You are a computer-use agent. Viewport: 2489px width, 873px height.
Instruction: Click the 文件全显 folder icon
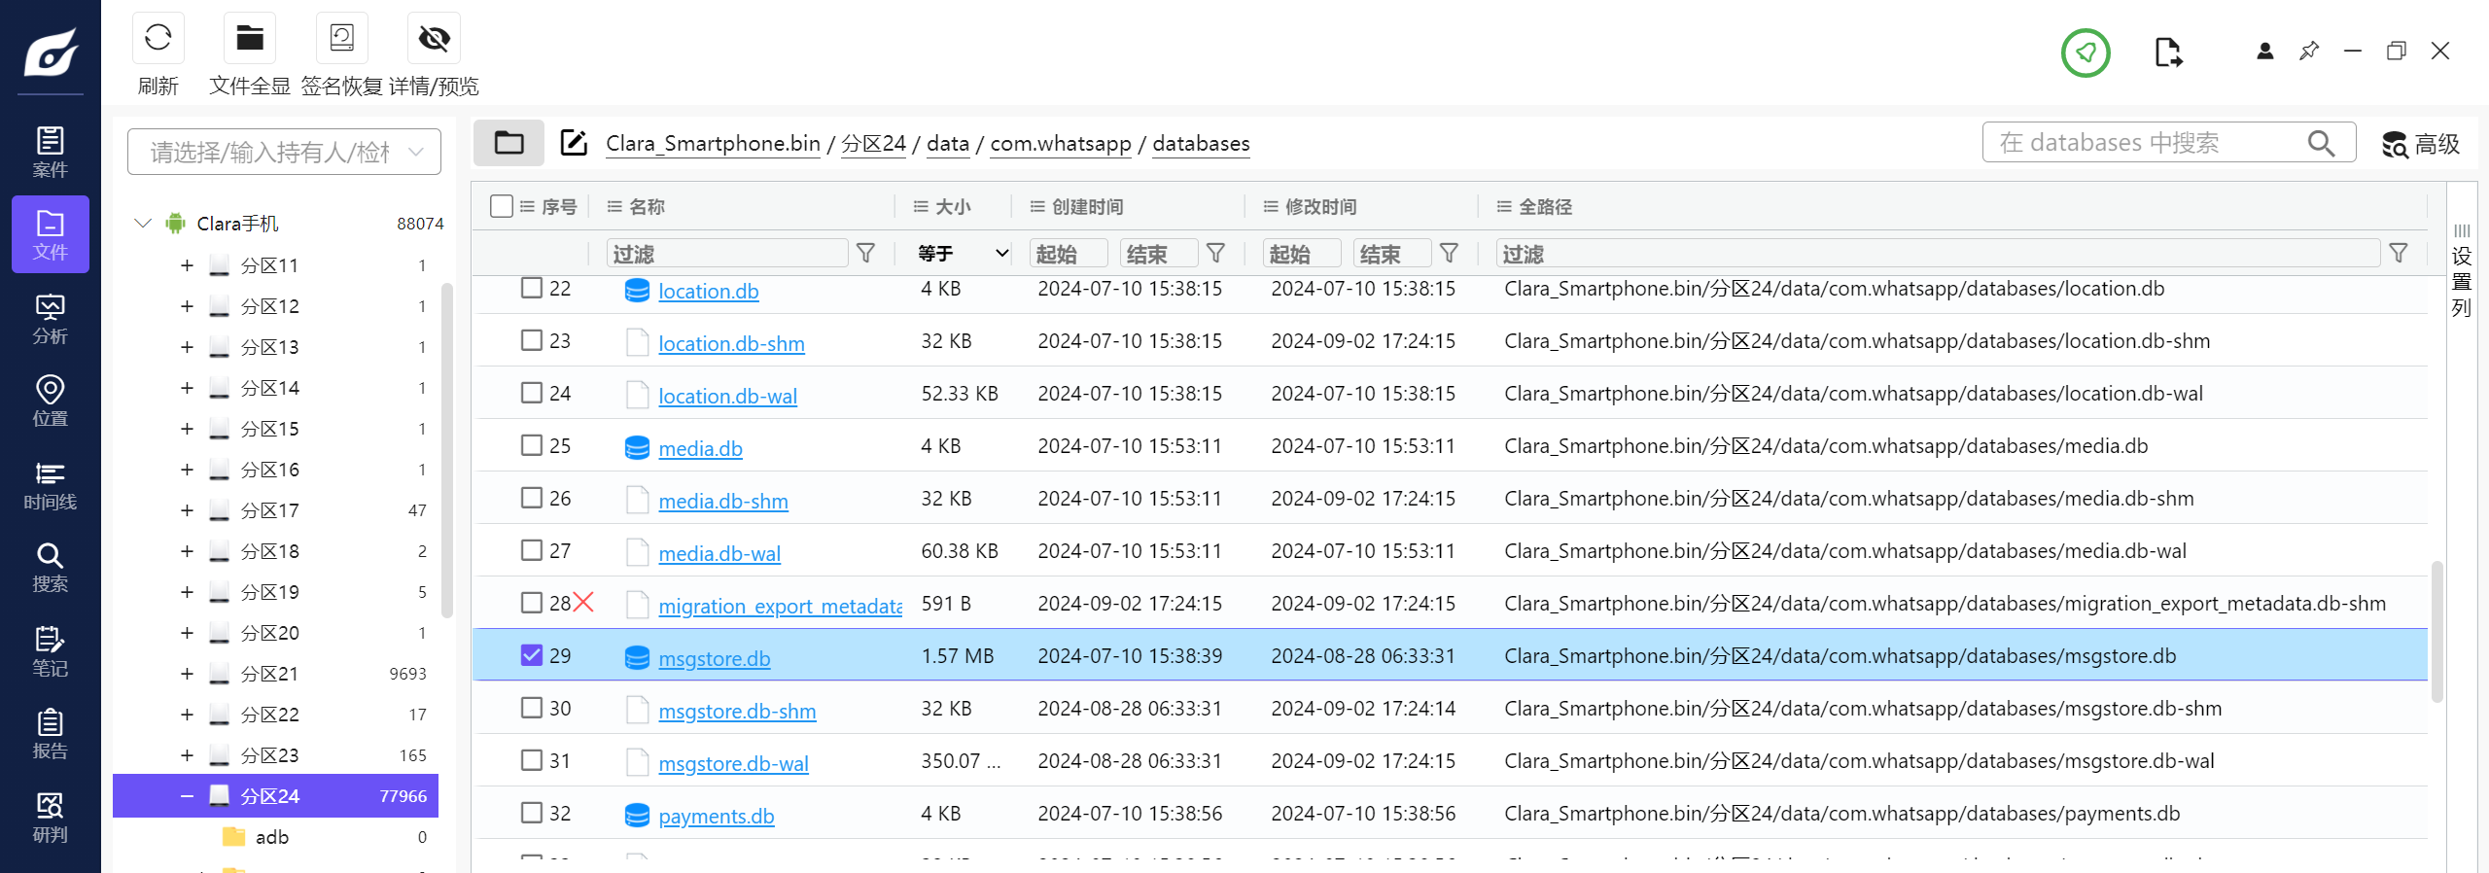[x=250, y=39]
